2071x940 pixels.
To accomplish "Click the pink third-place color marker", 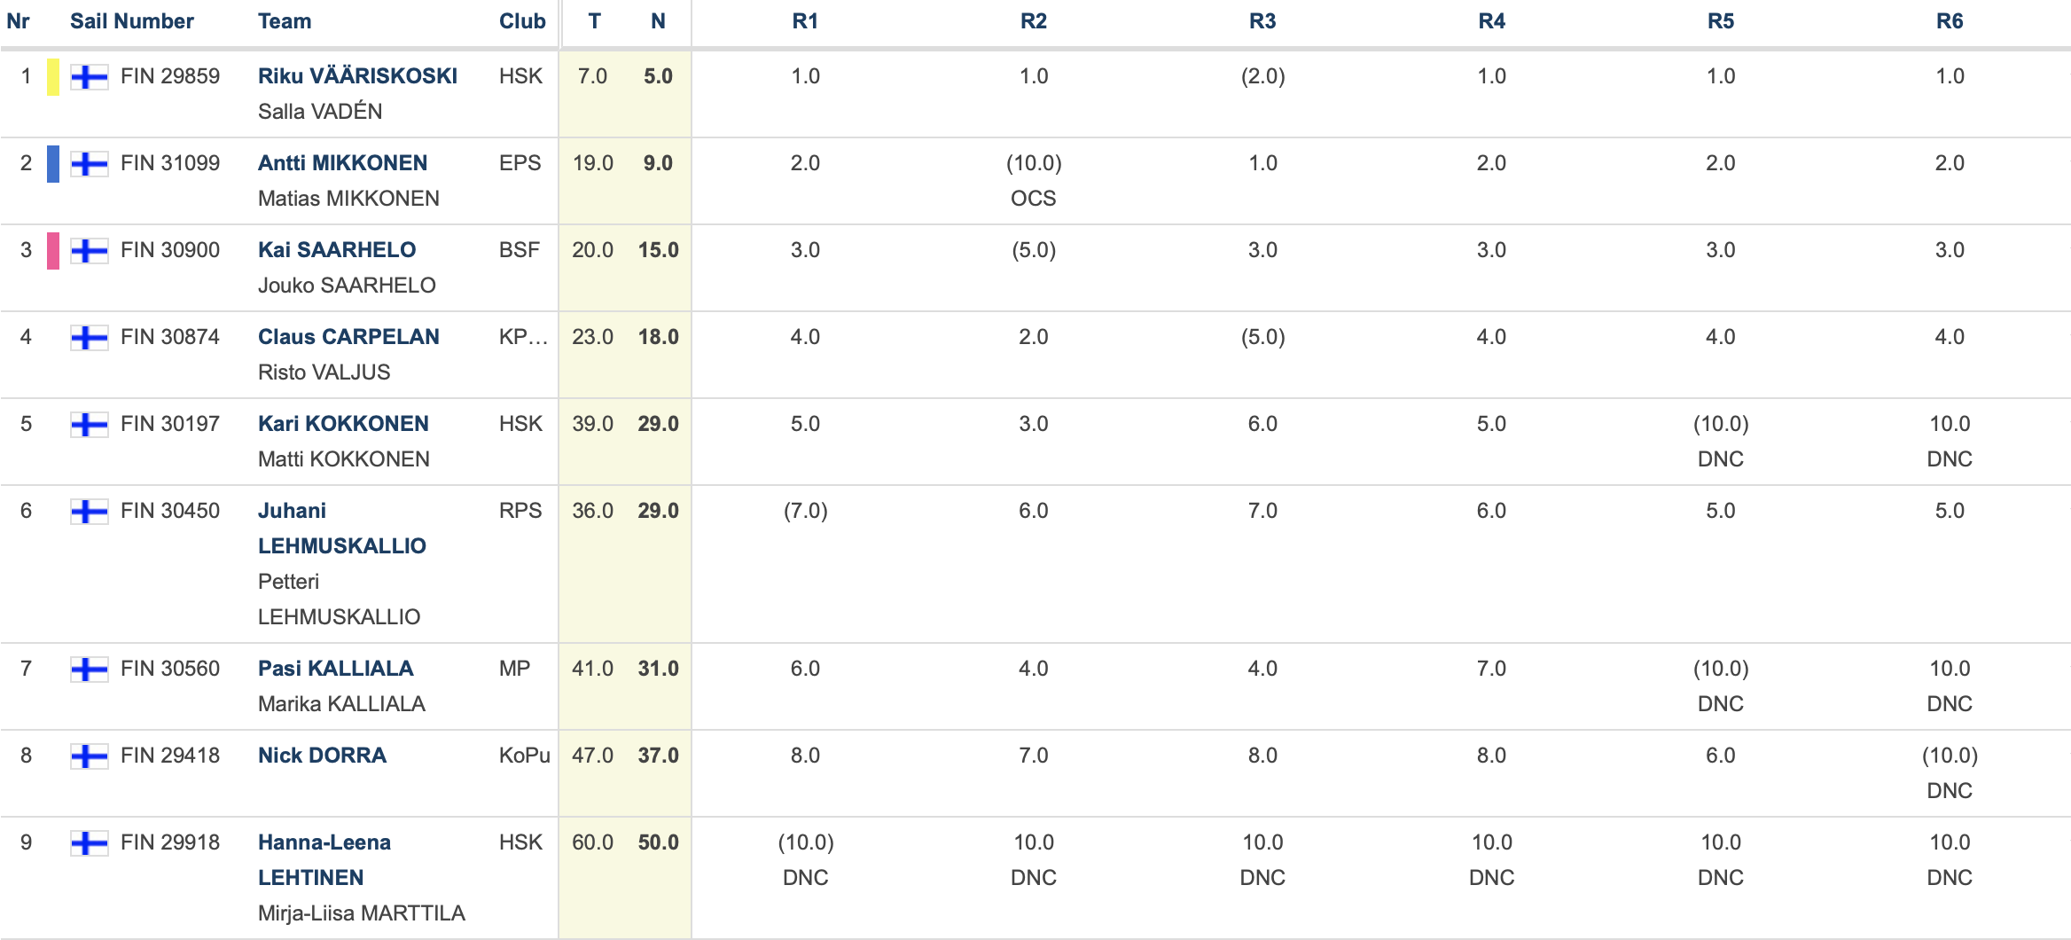I will (x=53, y=251).
